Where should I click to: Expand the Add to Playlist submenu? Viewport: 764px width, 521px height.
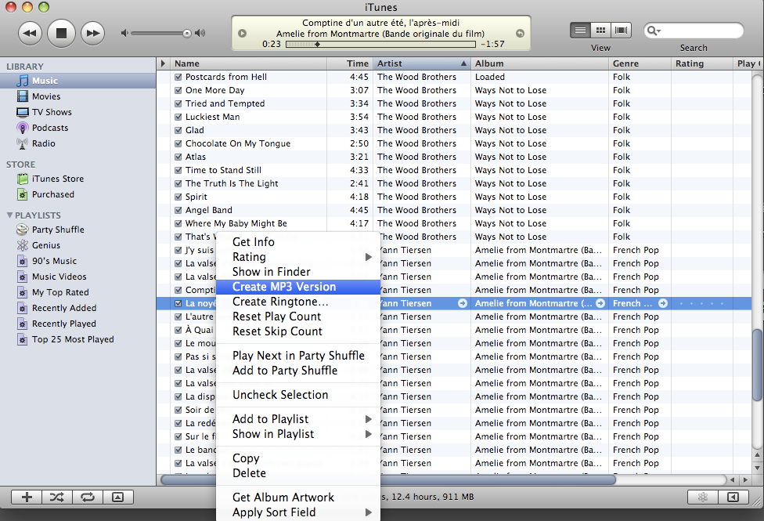369,419
